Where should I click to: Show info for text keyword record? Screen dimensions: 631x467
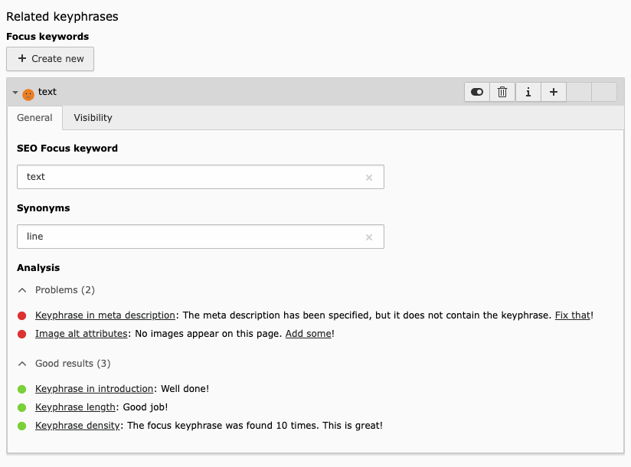pyautogui.click(x=528, y=92)
